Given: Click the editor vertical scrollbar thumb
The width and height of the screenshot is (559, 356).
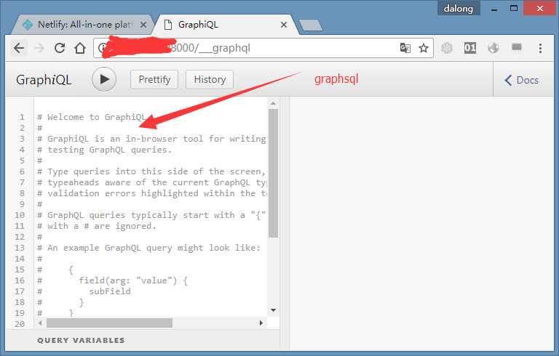Looking at the screenshot, I should coord(273,173).
